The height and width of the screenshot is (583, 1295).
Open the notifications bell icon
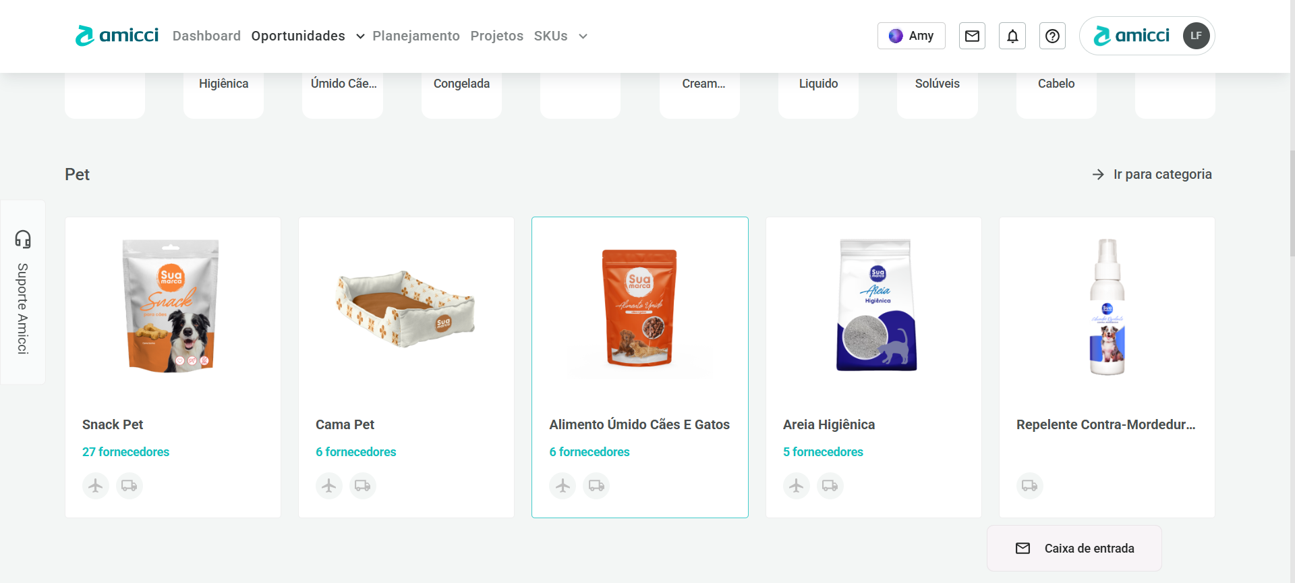1012,36
